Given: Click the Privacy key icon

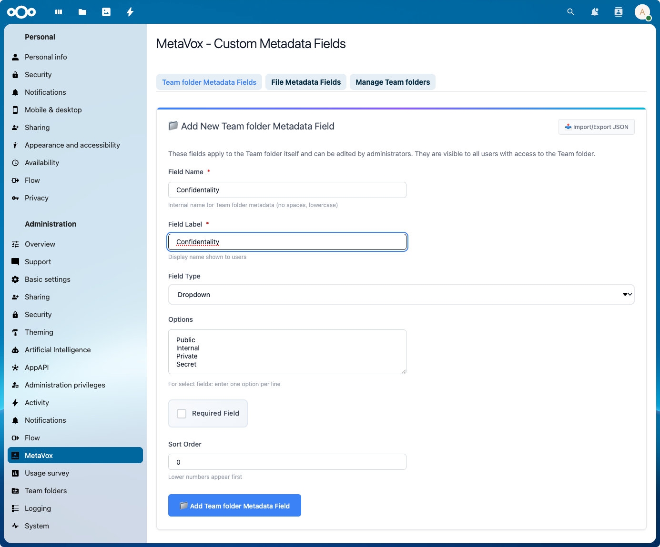Looking at the screenshot, I should coord(15,198).
